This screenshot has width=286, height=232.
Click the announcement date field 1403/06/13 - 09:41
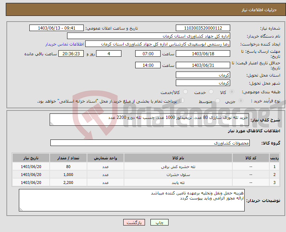click(57, 28)
